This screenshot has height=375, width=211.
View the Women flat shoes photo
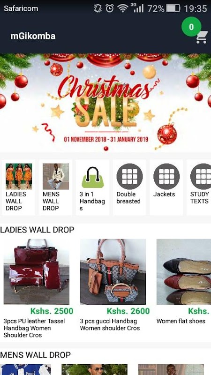point(184,272)
